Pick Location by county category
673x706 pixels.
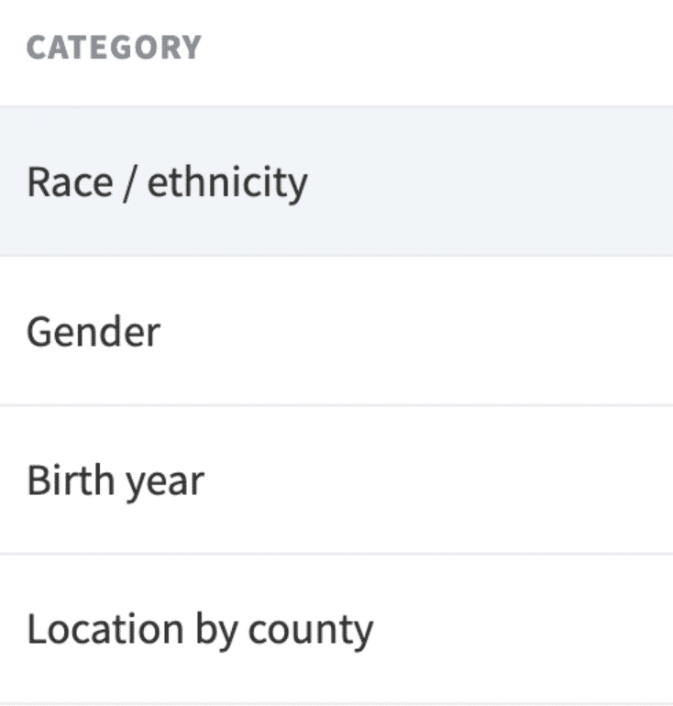[x=336, y=629]
